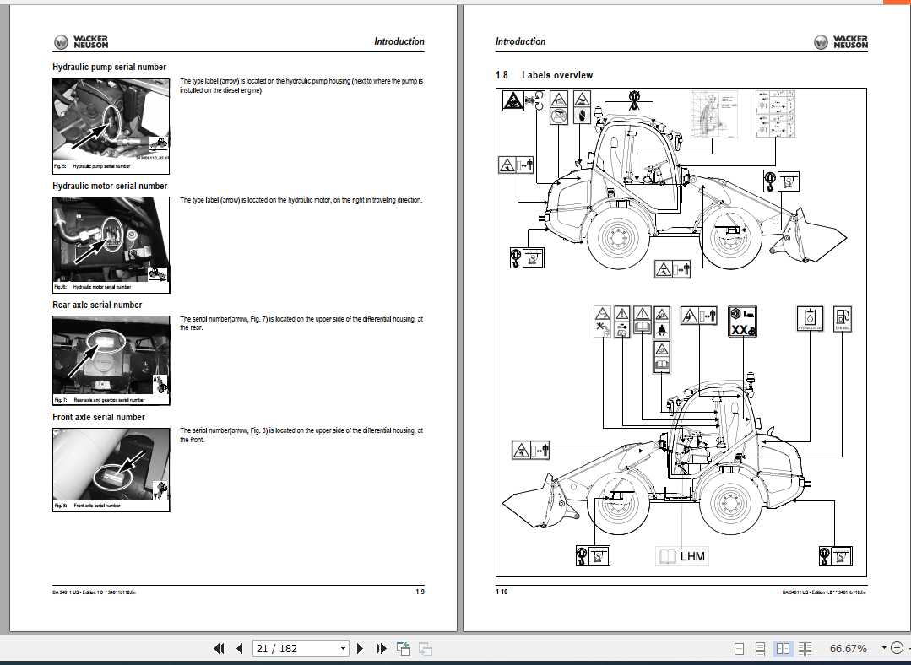Go back to the previous view
This screenshot has width=911, height=665.
403,648
